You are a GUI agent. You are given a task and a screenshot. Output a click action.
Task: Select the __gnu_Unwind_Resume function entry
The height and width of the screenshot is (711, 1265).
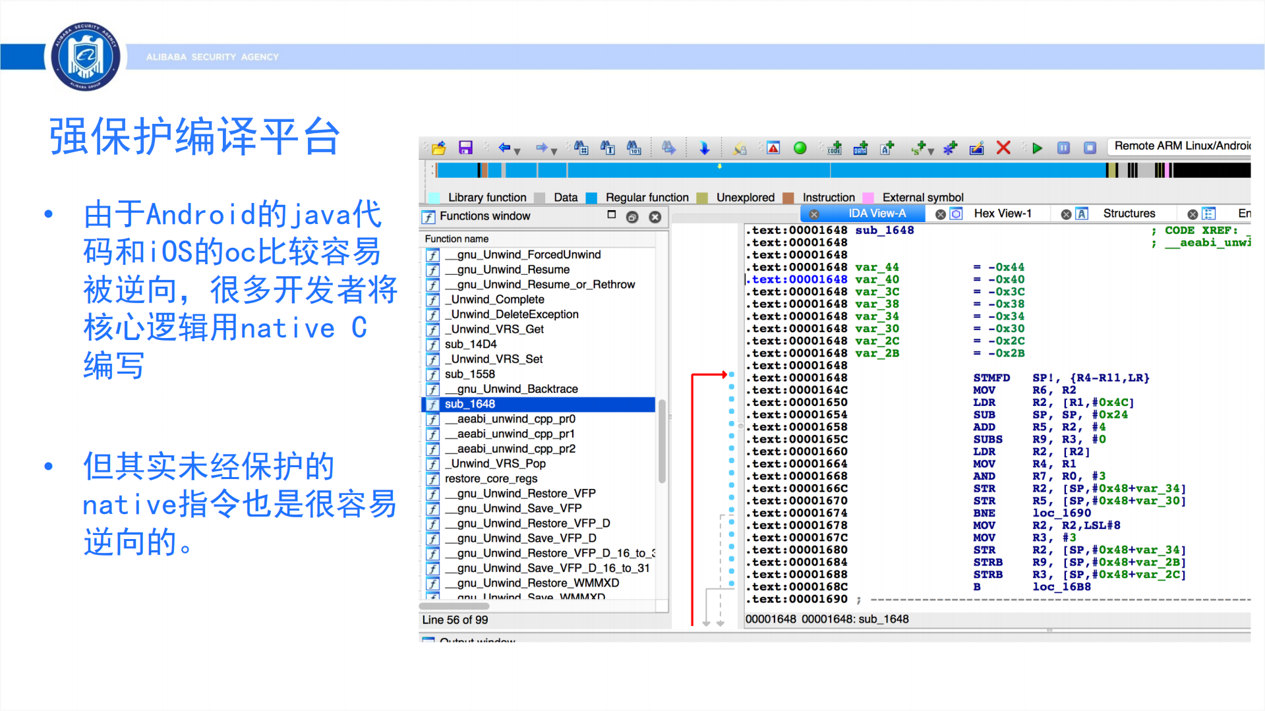508,269
